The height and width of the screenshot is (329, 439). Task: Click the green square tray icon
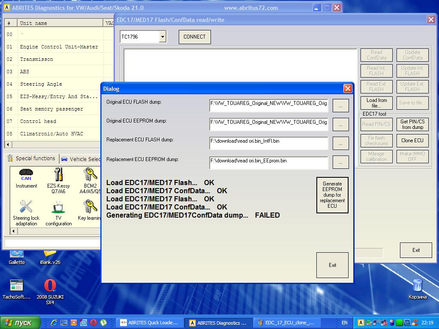pyautogui.click(x=399, y=323)
